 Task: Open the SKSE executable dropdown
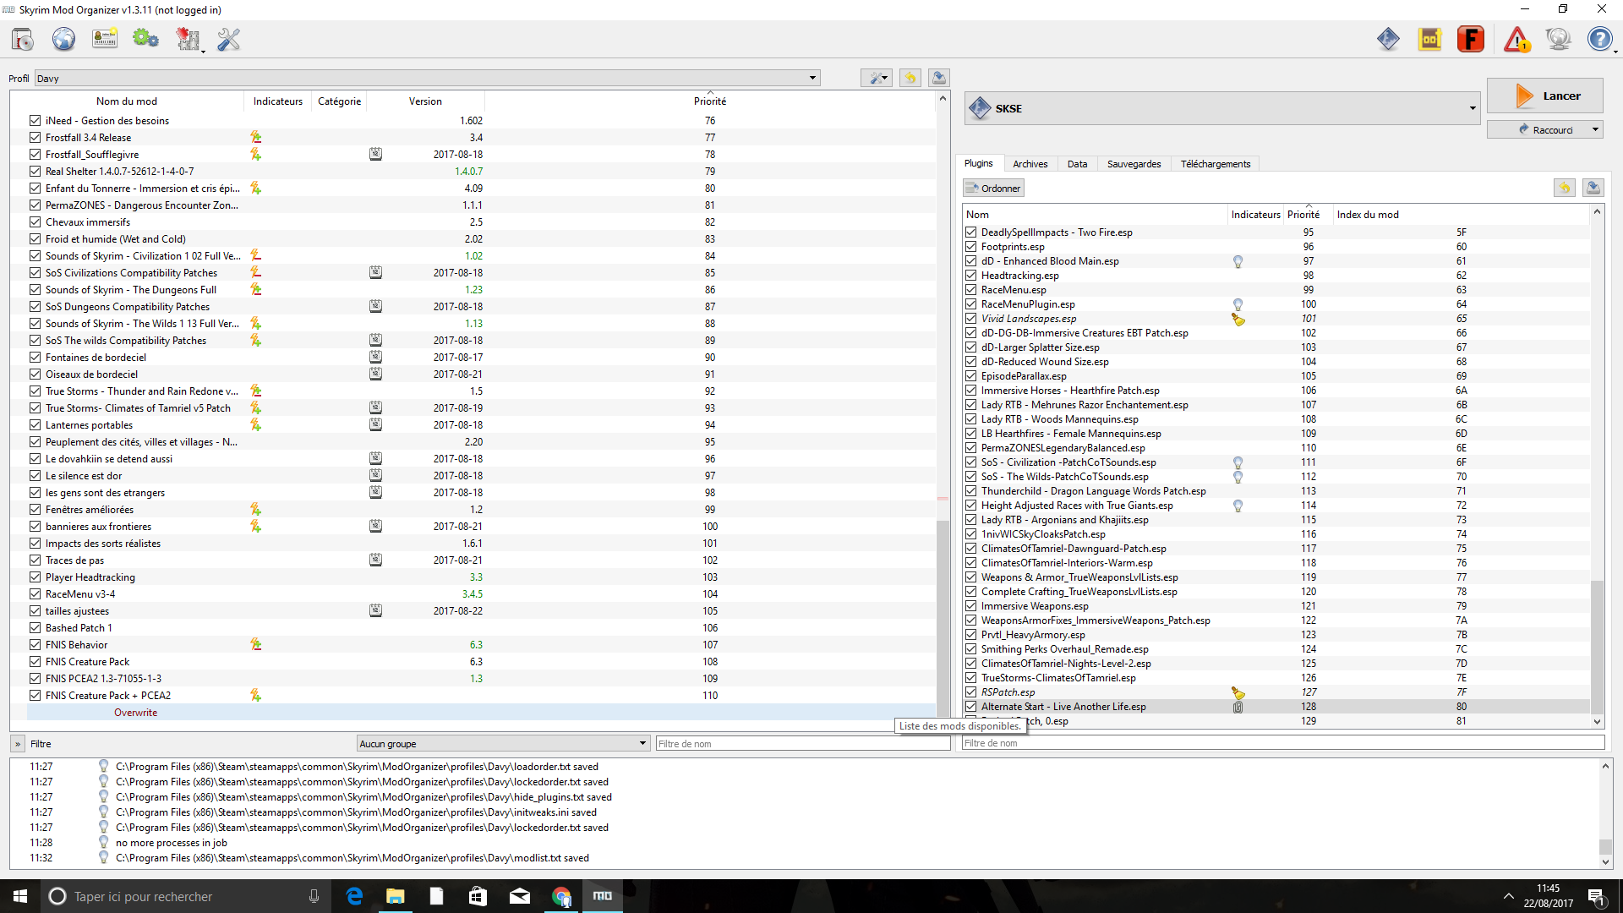click(1221, 108)
